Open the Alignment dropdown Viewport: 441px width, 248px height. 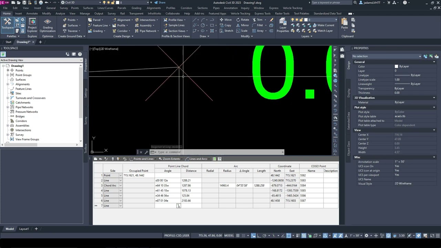(123, 20)
